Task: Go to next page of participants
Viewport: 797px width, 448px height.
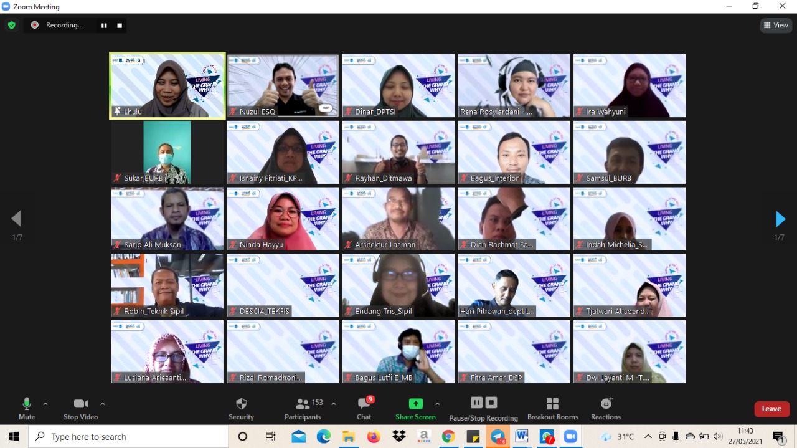Action: (780, 219)
